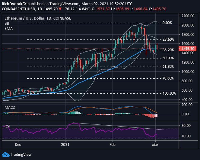Select the MACD indicator label
Image resolution: width=200 pixels, height=160 pixels.
click(10, 108)
